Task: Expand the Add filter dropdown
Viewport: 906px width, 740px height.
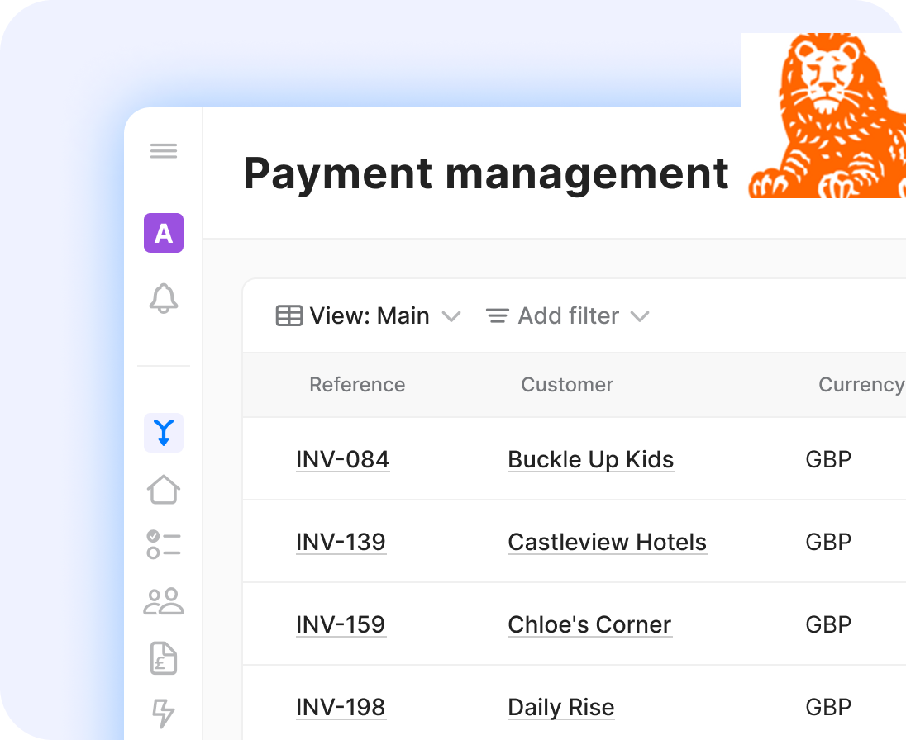Action: 568,316
